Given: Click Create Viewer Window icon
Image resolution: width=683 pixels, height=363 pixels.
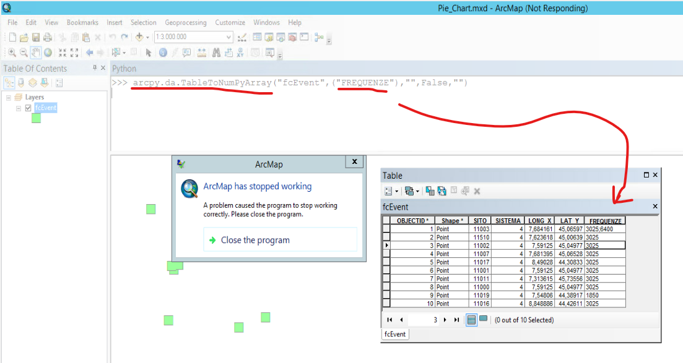Looking at the screenshot, I should (x=270, y=53).
